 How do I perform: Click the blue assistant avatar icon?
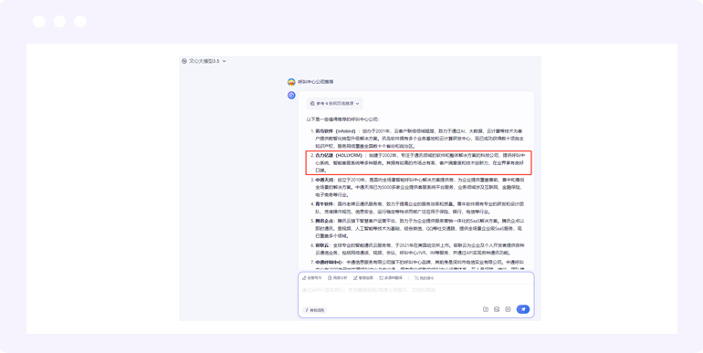(291, 95)
